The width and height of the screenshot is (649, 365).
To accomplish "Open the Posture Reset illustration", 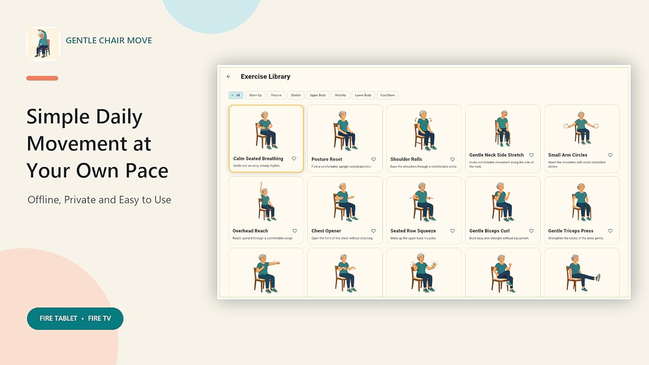I will (344, 130).
